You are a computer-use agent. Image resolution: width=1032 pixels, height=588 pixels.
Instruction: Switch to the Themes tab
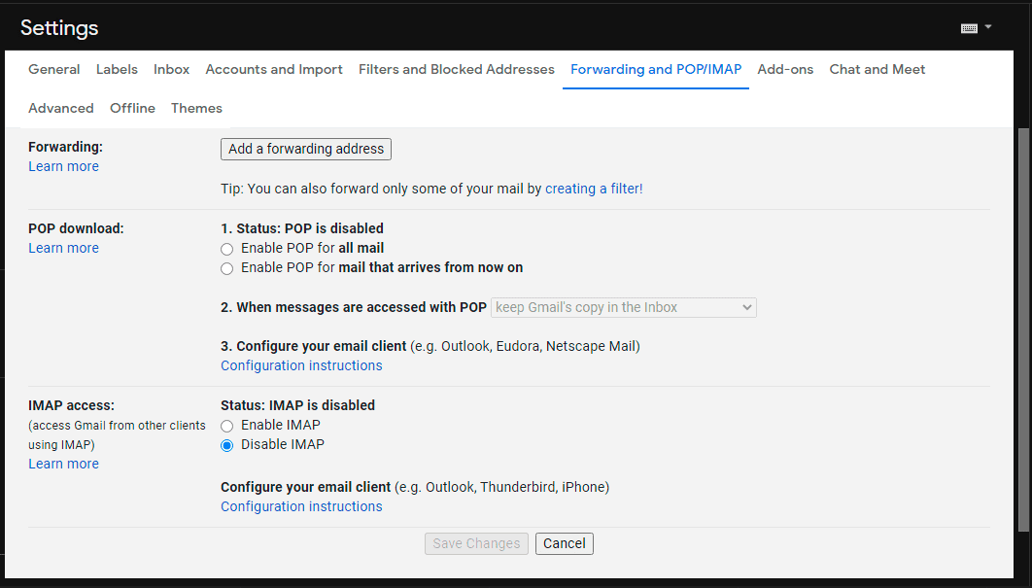tap(196, 108)
